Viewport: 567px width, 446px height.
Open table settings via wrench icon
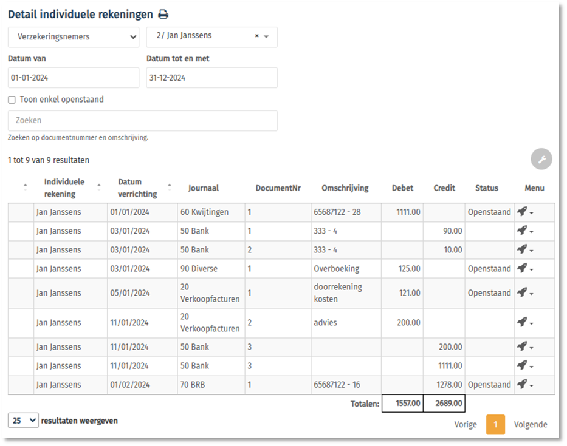pos(541,159)
